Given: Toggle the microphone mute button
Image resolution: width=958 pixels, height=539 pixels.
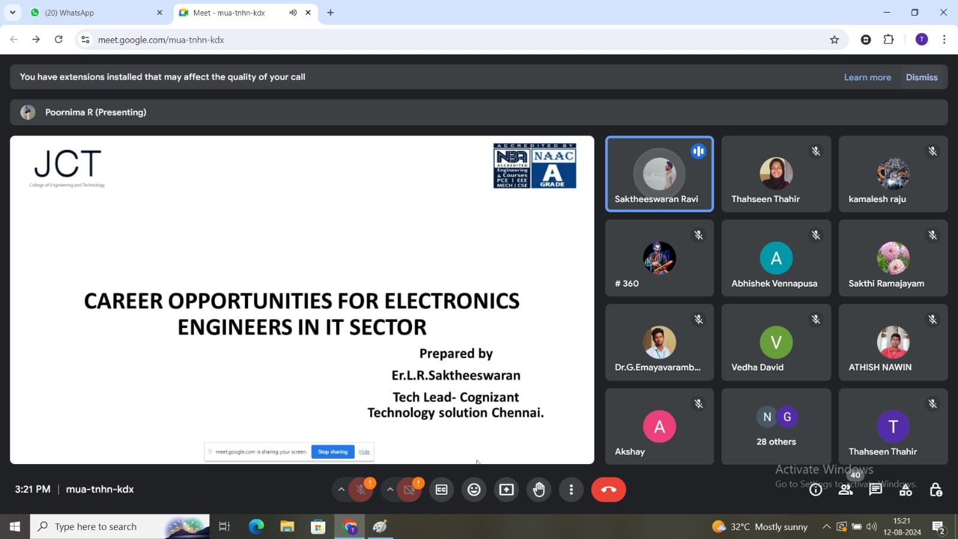Looking at the screenshot, I should [361, 490].
